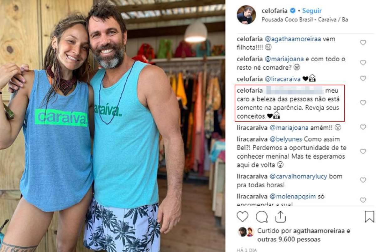Like the @agathaamoreiraa comment

[x=363, y=43]
